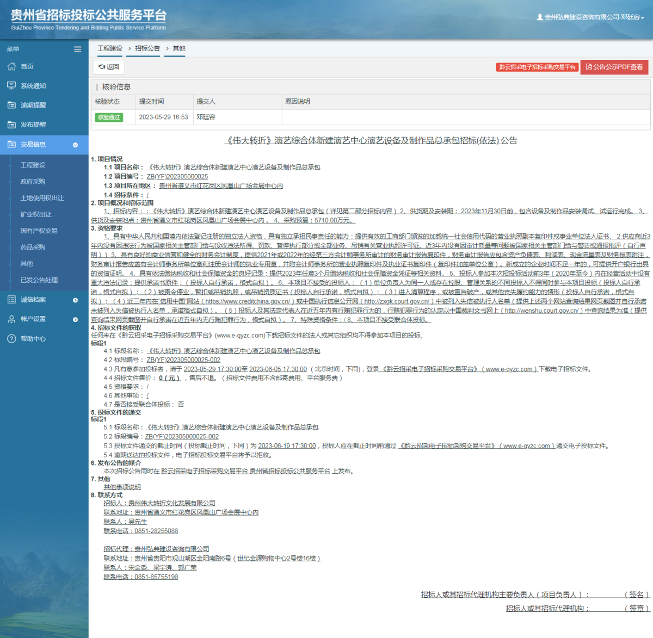Toggle the sidebar hamburger menu icon
This screenshot has height=638, width=653.
pyautogui.click(x=78, y=49)
